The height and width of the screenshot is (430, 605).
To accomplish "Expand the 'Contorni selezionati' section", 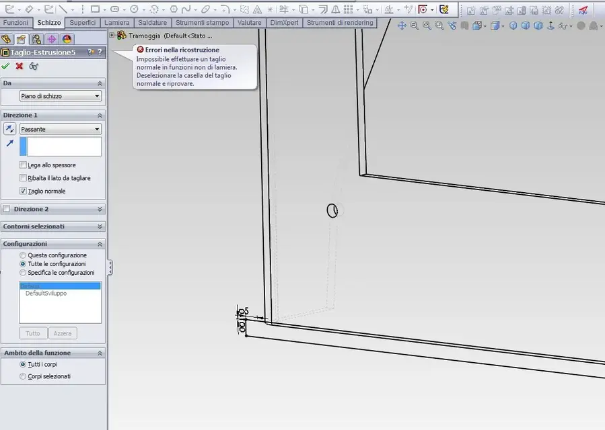I will point(100,226).
